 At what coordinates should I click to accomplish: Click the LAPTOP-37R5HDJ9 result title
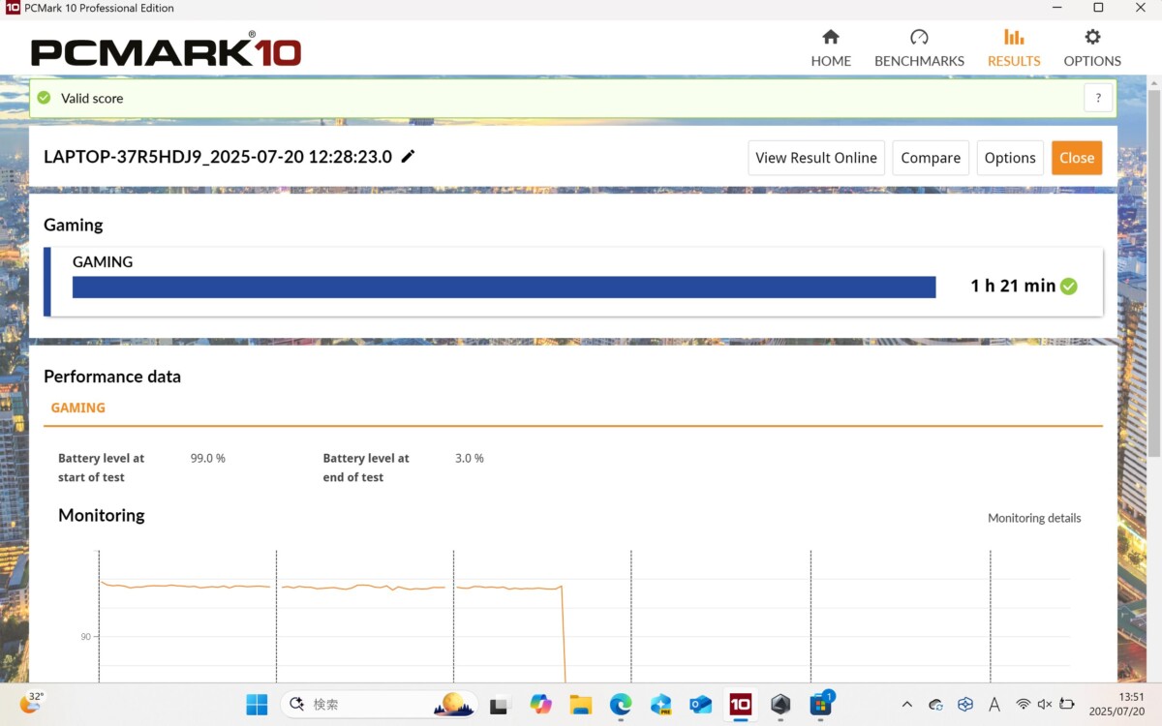218,157
